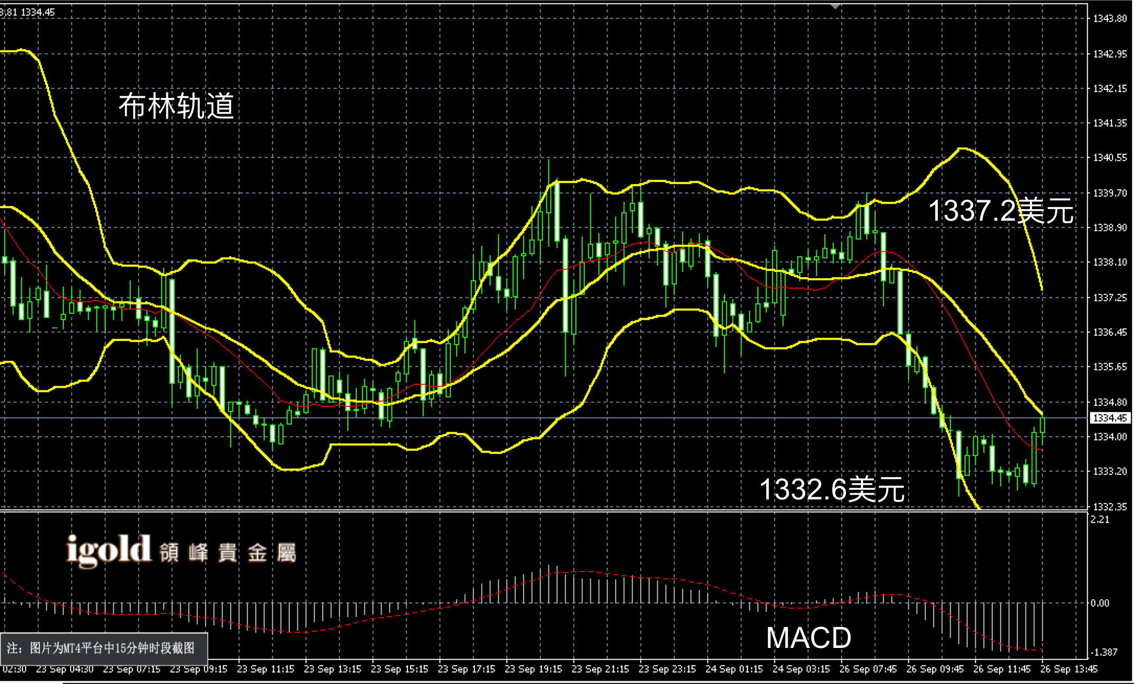The height and width of the screenshot is (684, 1134).
Task: Click the 1332.35 price at axis bottom
Action: pos(1110,507)
